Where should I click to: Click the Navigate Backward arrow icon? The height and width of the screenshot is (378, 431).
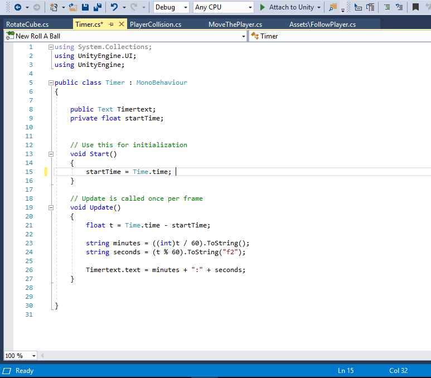(18, 7)
